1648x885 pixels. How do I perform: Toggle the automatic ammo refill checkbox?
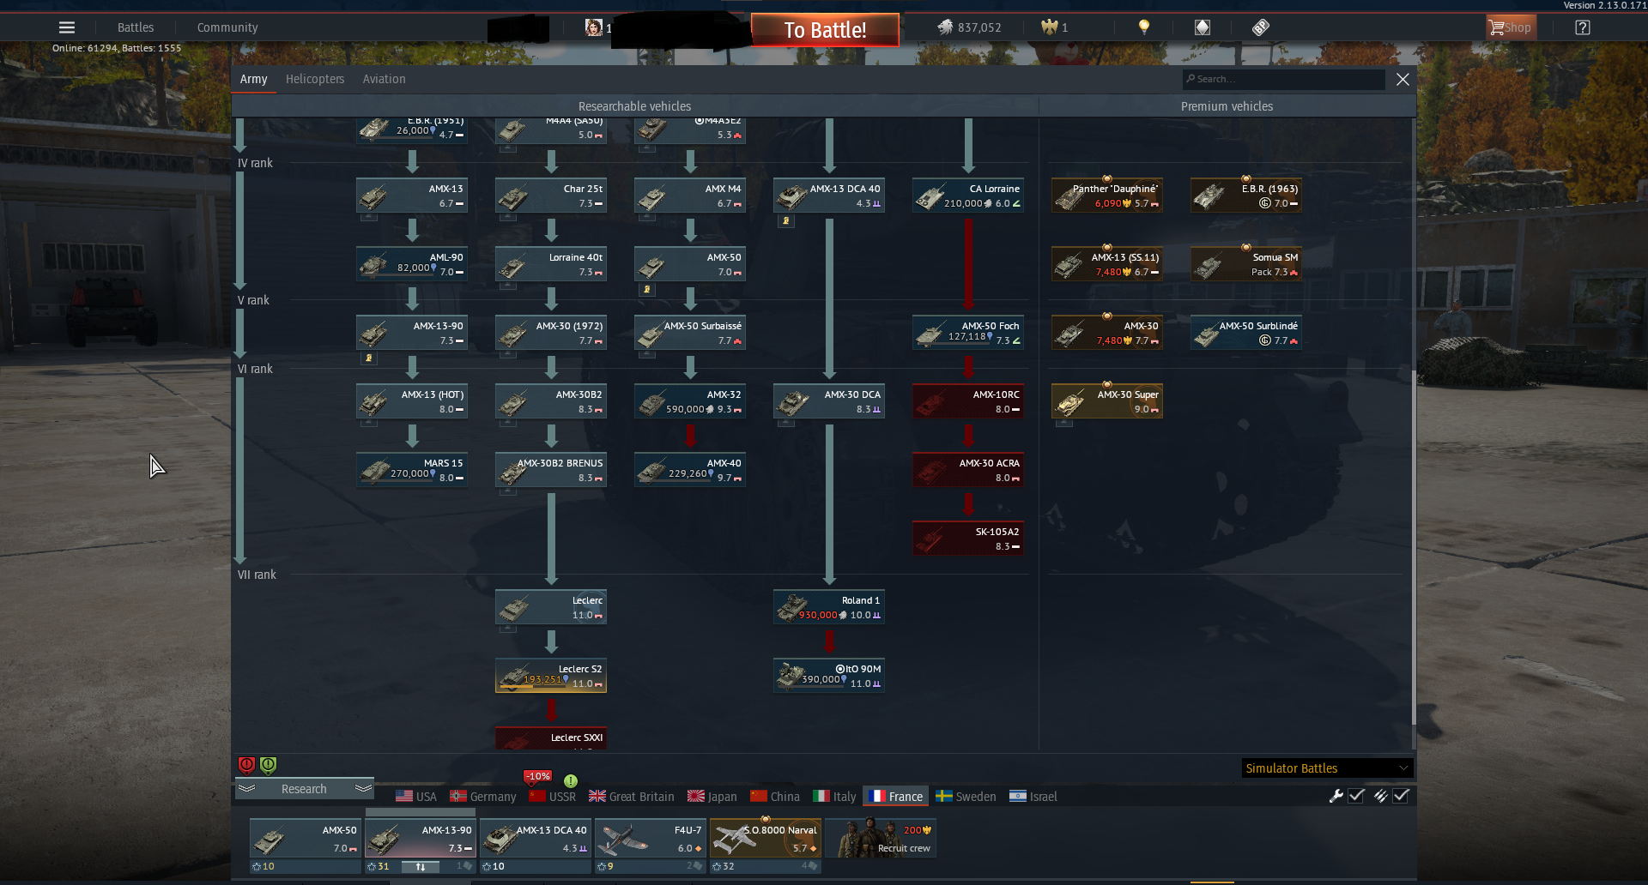(x=1401, y=796)
